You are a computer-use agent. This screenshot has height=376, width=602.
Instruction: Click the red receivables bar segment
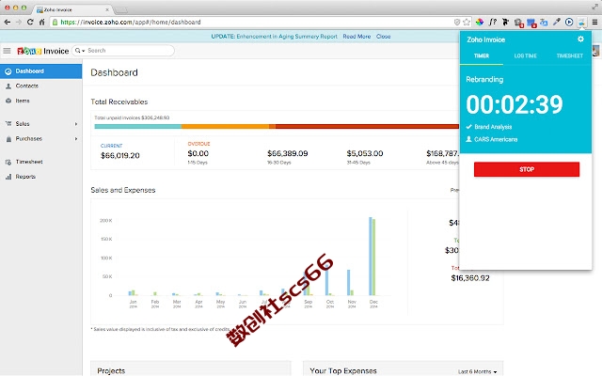367,126
